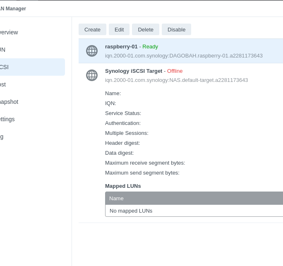This screenshot has height=266, width=283.
Task: Select the raspberry-01 target name
Action: click(x=121, y=47)
